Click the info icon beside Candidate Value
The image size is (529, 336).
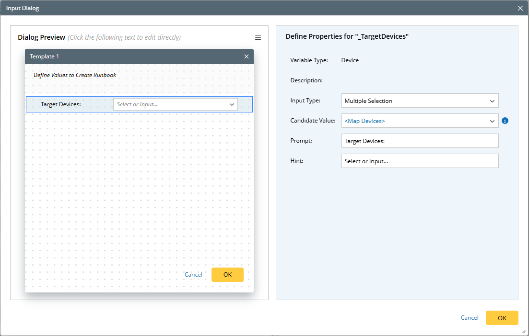[505, 121]
